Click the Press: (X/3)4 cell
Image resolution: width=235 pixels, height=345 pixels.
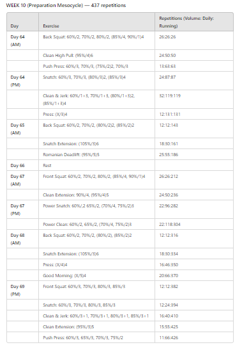(97, 114)
